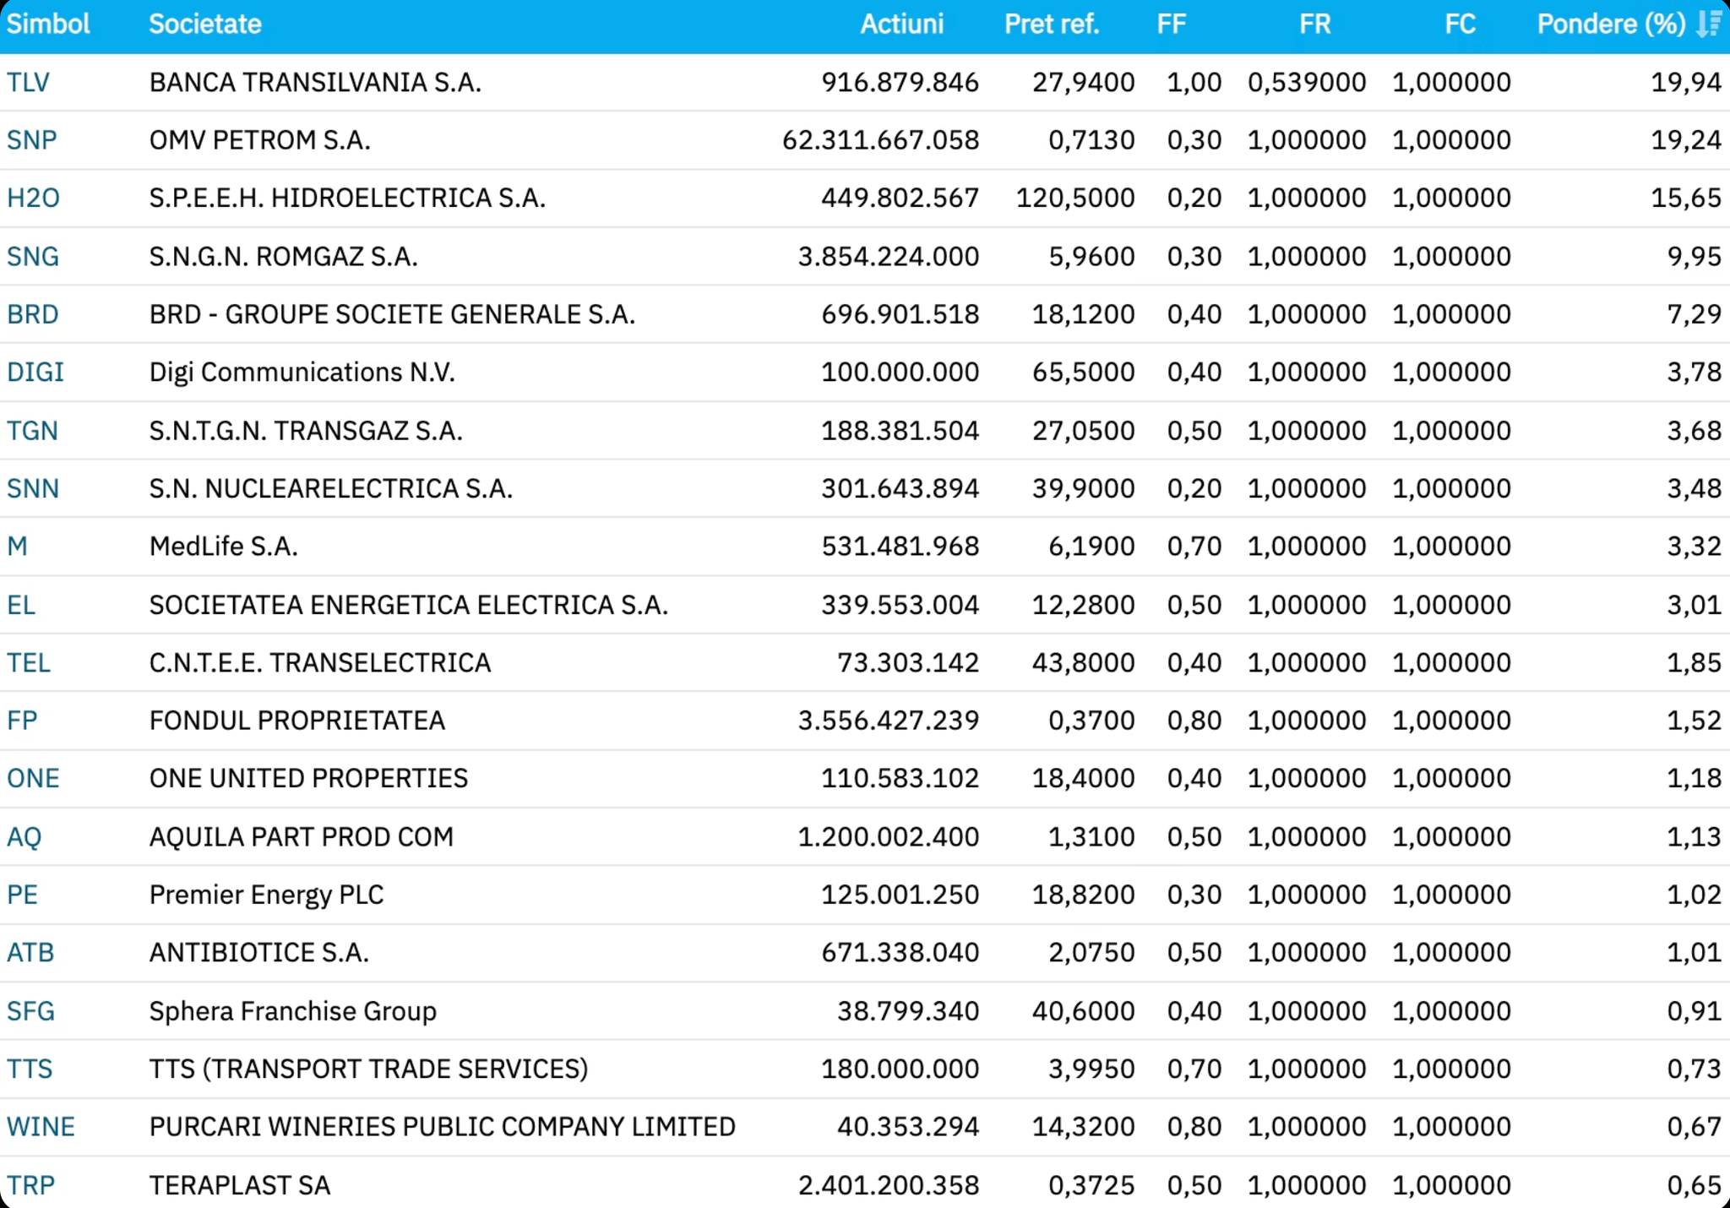Sort by the FR column header

click(x=1314, y=24)
